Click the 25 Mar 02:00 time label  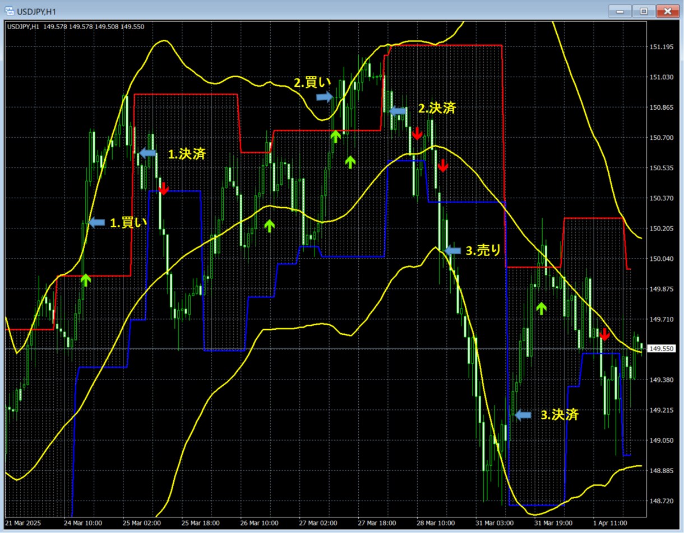tap(141, 522)
